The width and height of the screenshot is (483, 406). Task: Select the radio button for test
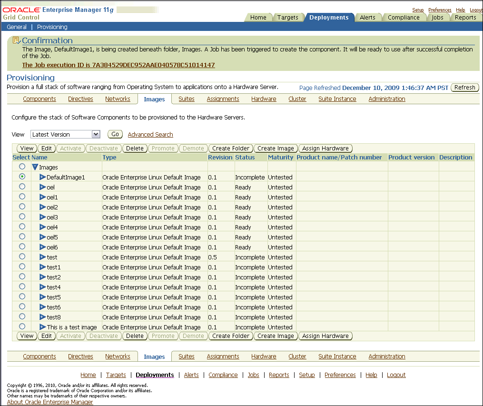[x=22, y=256]
